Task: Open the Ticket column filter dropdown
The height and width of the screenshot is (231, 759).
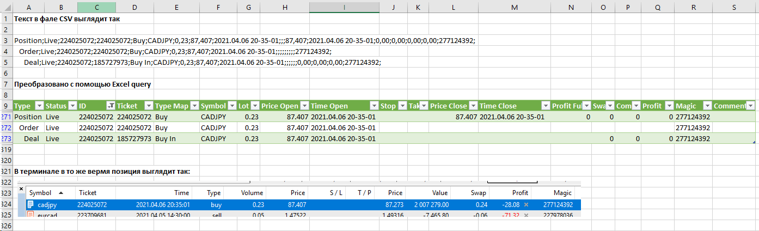Action: click(x=149, y=106)
